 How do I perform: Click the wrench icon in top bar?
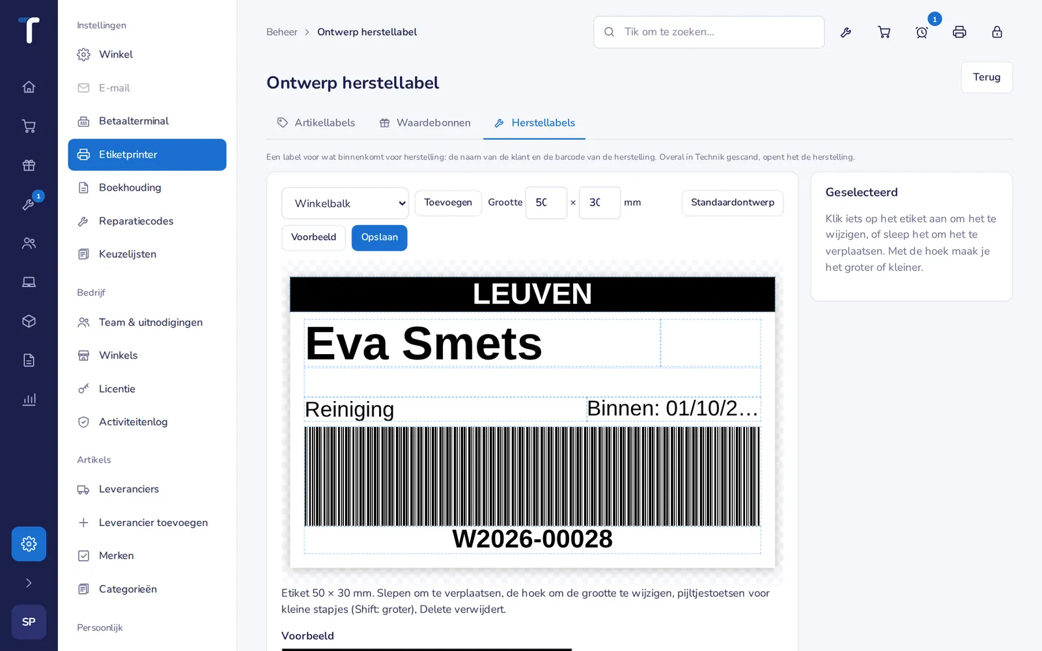pos(846,32)
